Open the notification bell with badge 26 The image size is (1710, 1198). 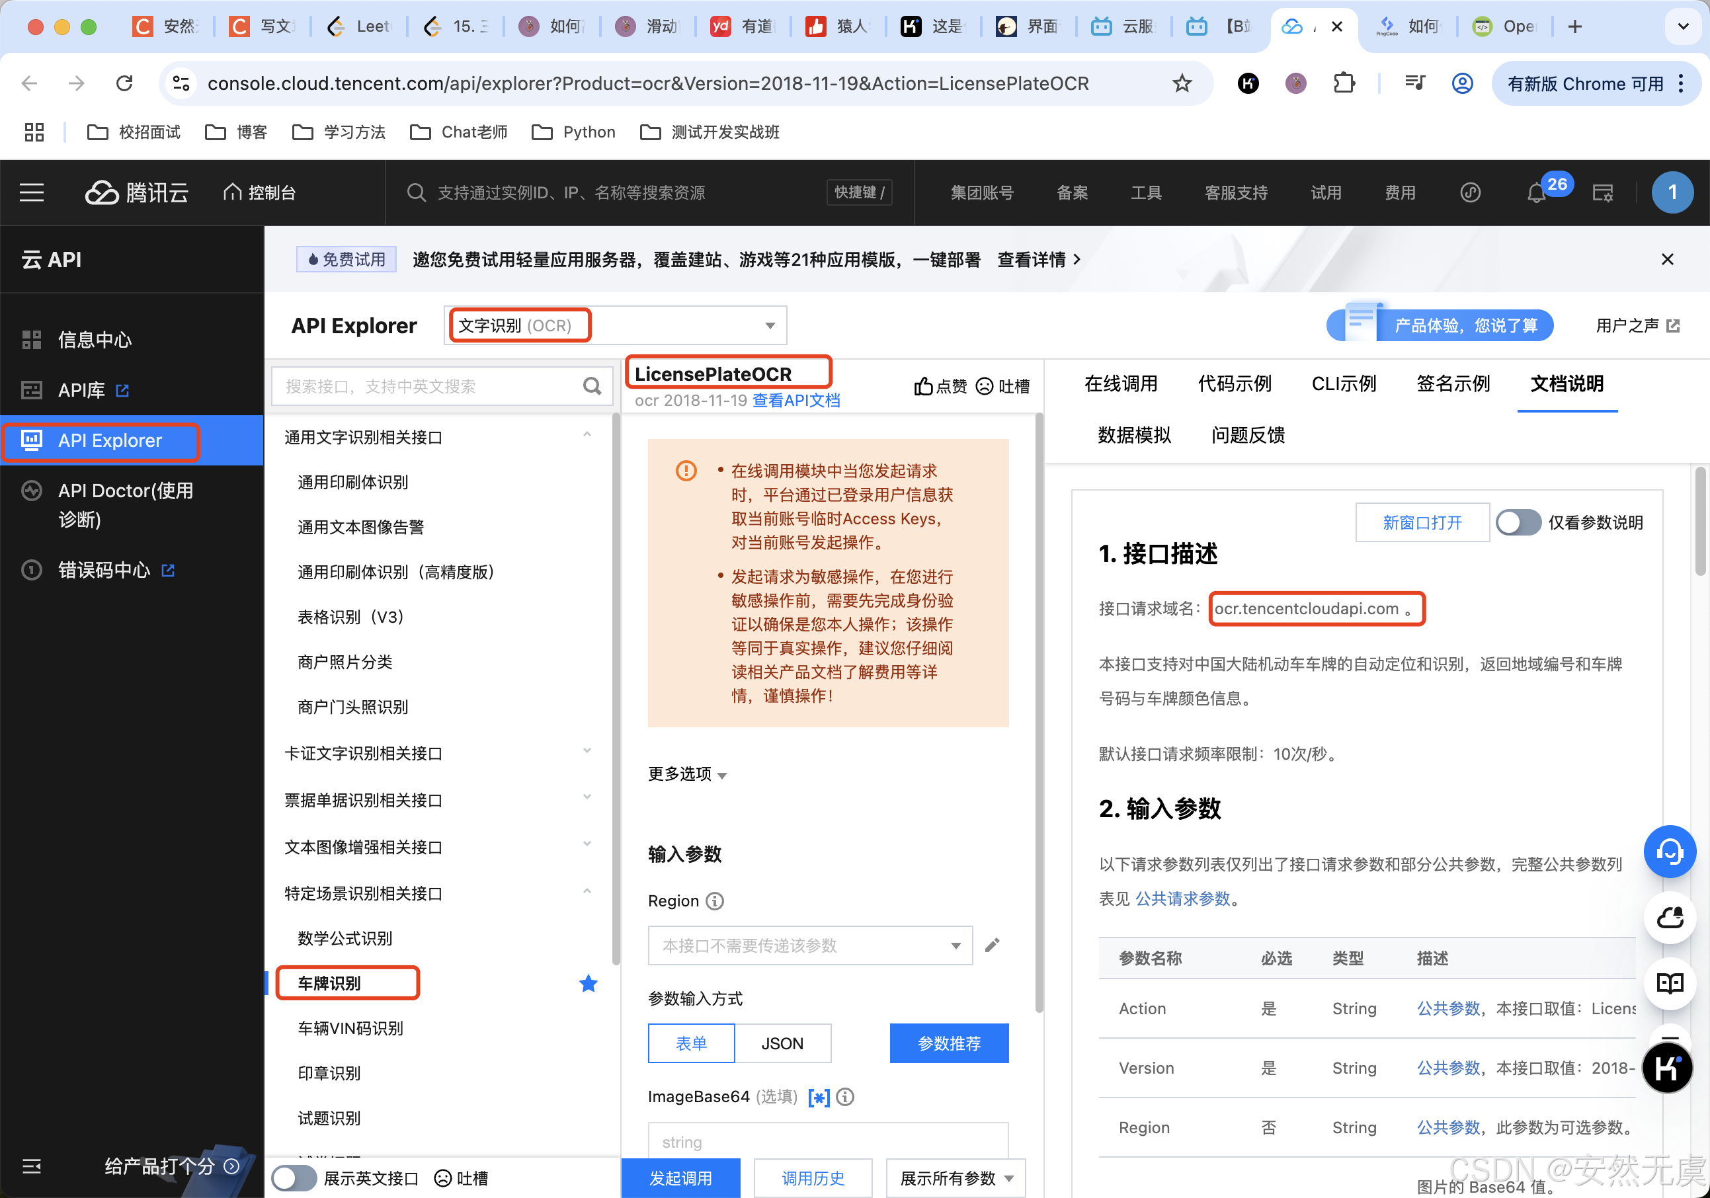pyautogui.click(x=1537, y=194)
